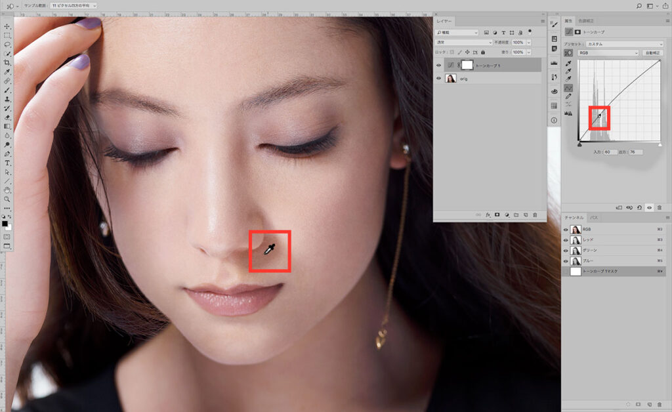The width and height of the screenshot is (672, 412).
Task: Click the black point eyedropper in Curves
Action: [x=568, y=64]
